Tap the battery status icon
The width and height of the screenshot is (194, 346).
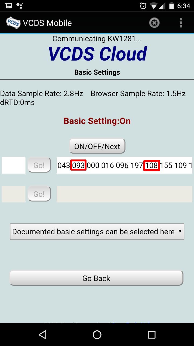point(171,6)
